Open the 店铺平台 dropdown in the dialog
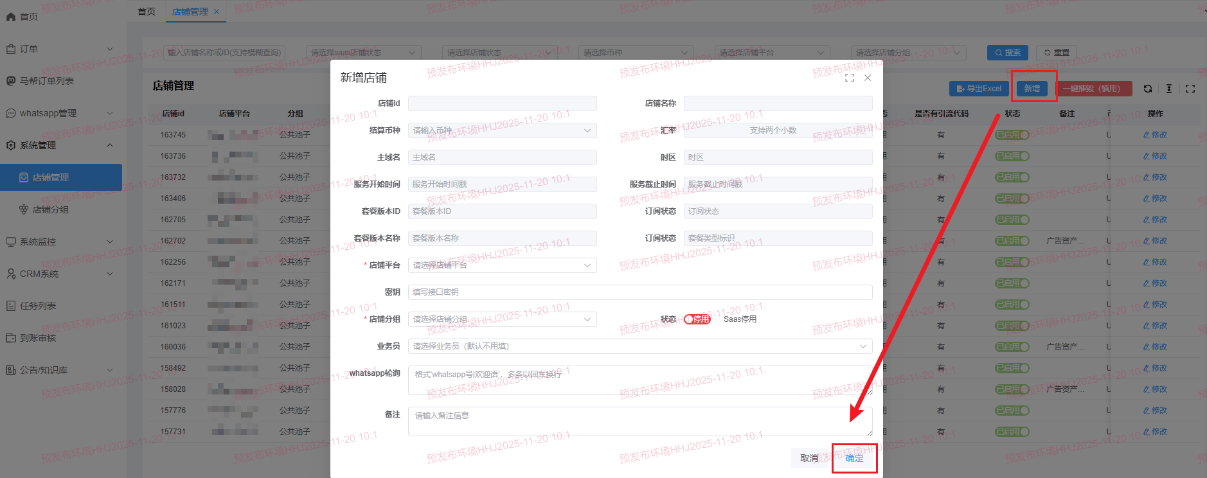Image resolution: width=1207 pixels, height=478 pixels. tap(502, 265)
